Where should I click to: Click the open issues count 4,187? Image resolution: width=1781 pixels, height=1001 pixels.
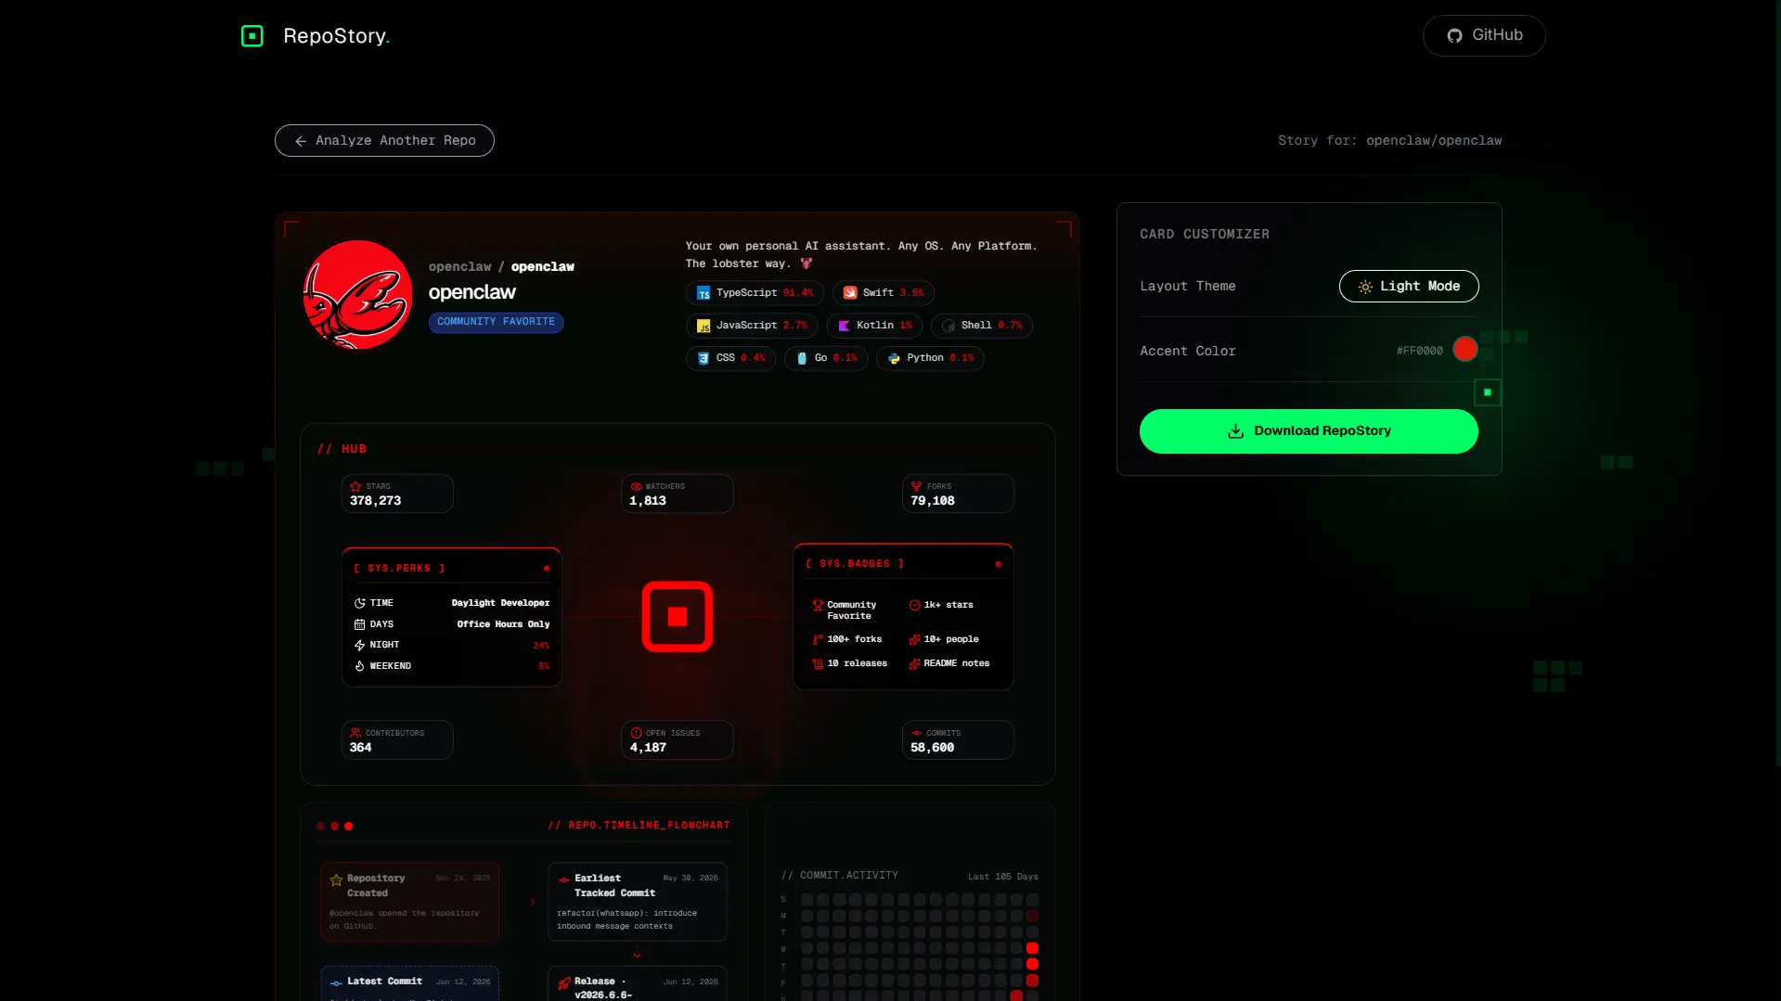(648, 748)
